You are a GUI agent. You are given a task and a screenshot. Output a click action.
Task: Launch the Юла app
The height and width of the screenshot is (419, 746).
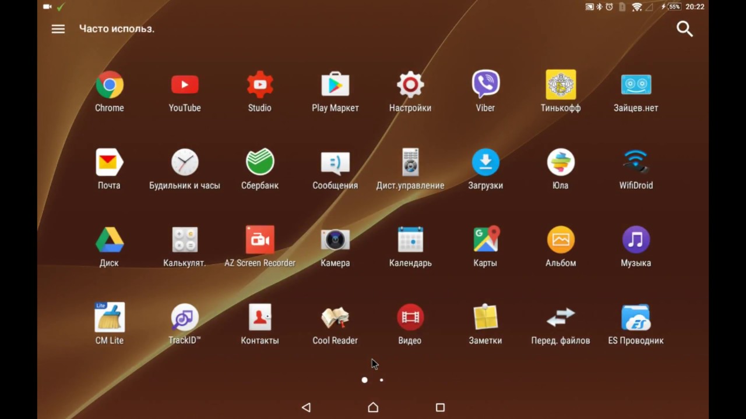click(x=561, y=162)
